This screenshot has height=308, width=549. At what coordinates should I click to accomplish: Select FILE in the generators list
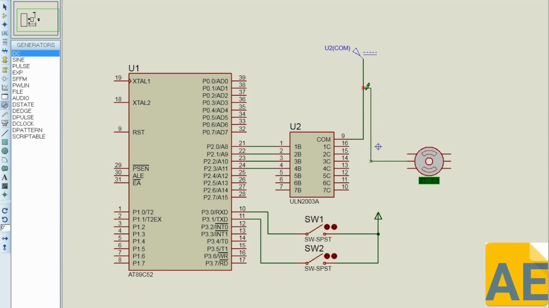point(36,92)
